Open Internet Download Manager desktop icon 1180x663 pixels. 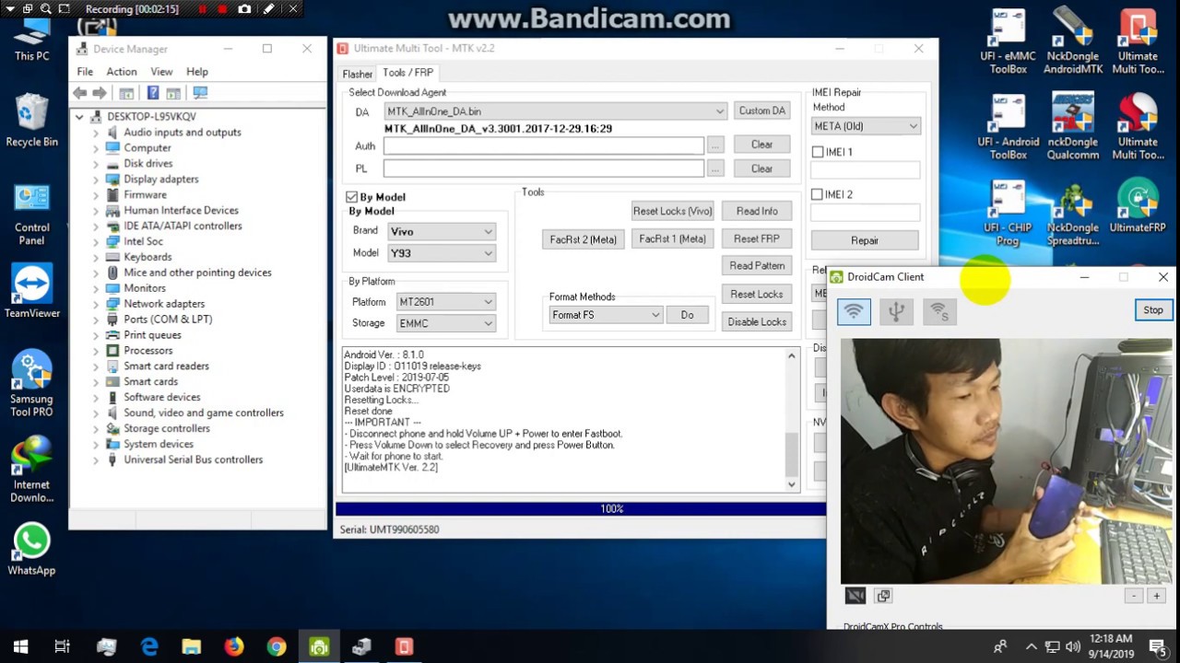32,469
